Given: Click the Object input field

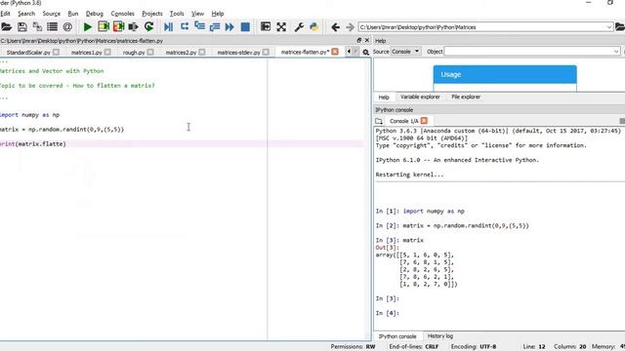Looking at the screenshot, I should [528, 52].
